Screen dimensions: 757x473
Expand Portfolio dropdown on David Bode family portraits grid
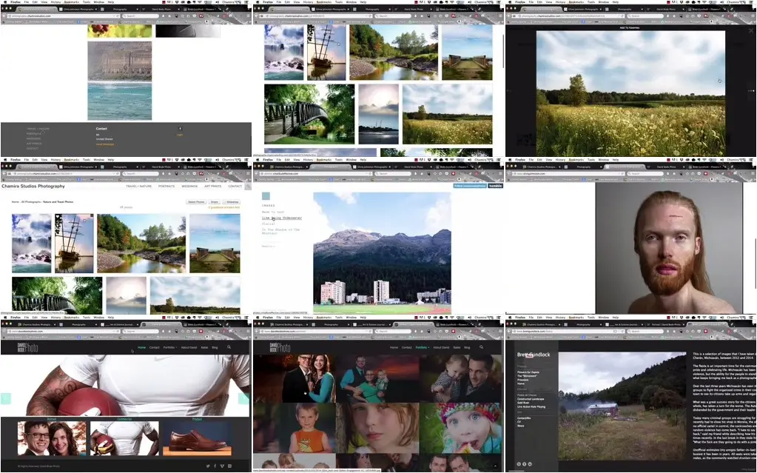click(x=422, y=347)
